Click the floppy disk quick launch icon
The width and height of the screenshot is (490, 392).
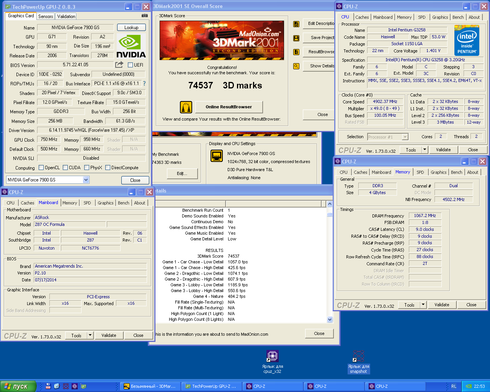[48, 386]
